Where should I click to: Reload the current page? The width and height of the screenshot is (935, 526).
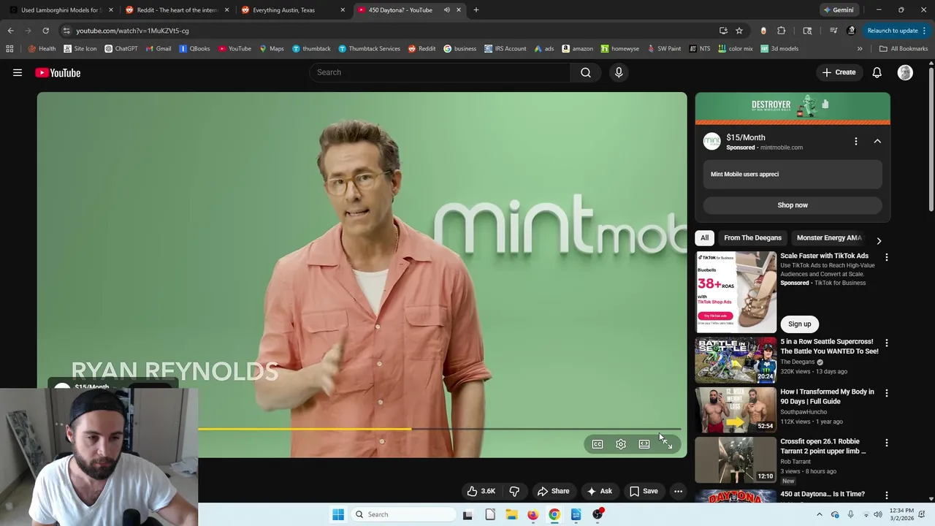[45, 31]
